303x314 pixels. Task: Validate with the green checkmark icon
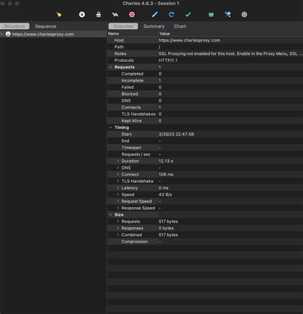click(x=188, y=15)
